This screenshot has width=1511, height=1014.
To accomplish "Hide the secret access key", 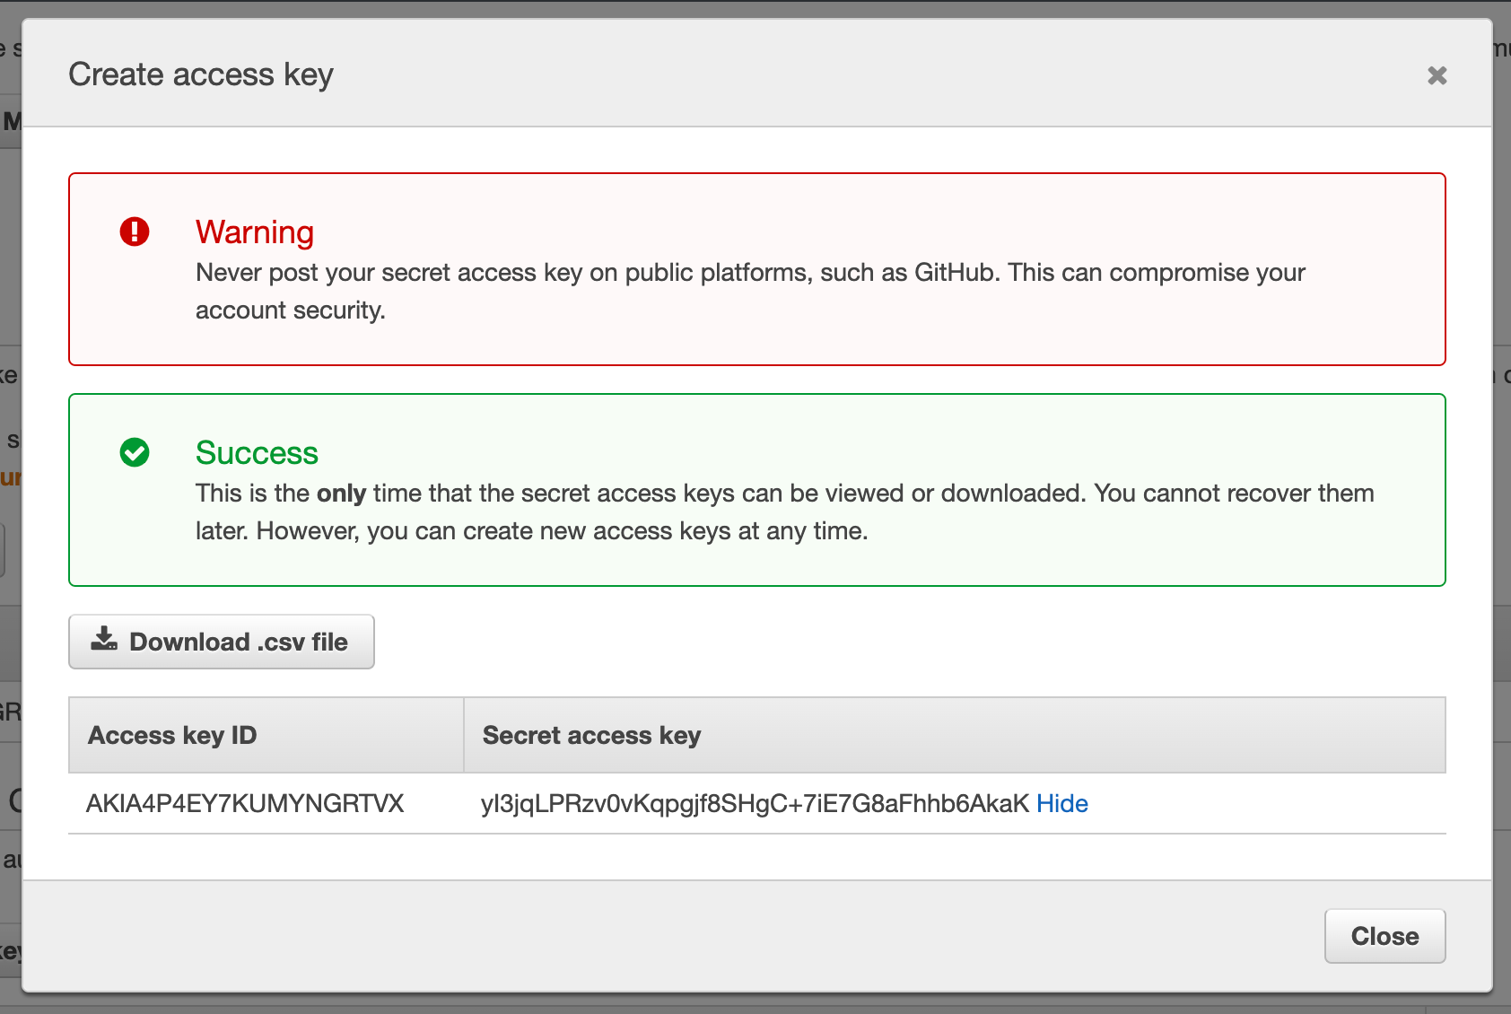I will coord(1061,803).
